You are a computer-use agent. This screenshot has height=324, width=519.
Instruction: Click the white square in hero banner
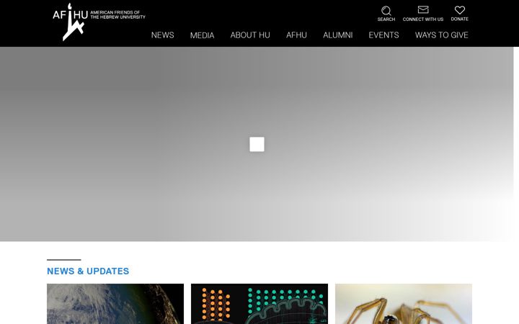pyautogui.click(x=257, y=144)
